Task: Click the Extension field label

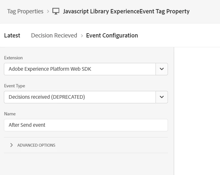Action: [13, 58]
